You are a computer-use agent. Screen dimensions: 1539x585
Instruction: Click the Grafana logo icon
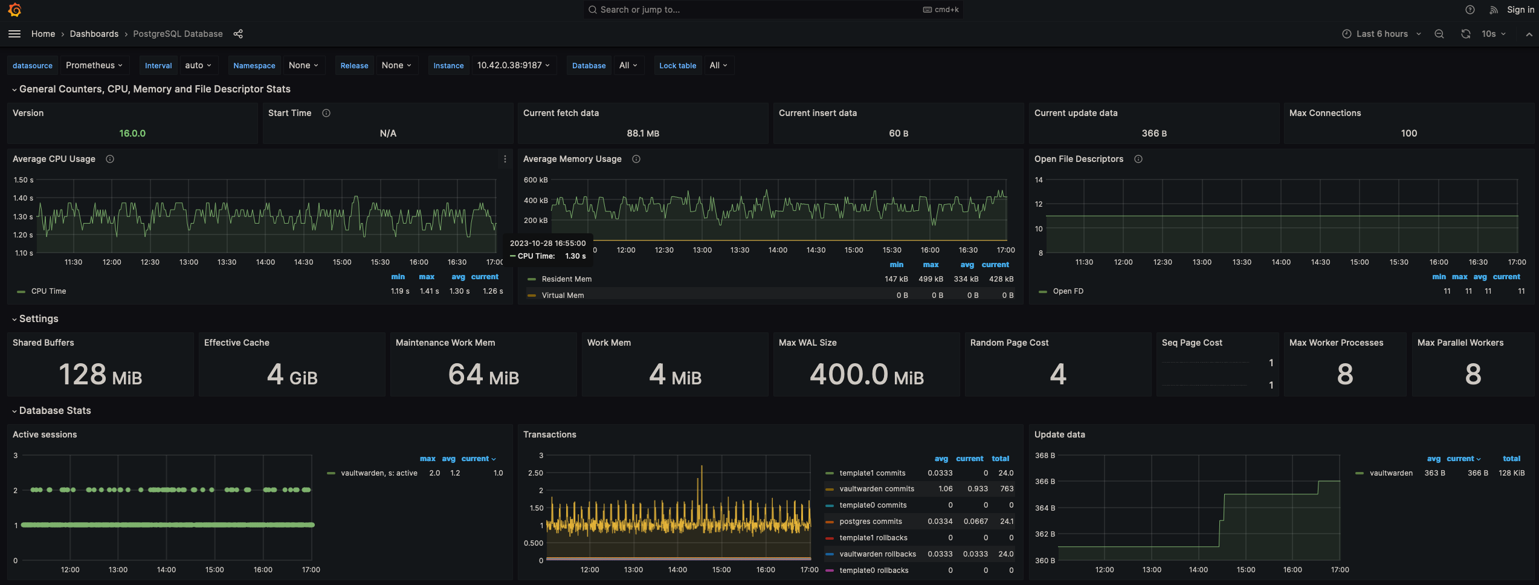(x=15, y=10)
